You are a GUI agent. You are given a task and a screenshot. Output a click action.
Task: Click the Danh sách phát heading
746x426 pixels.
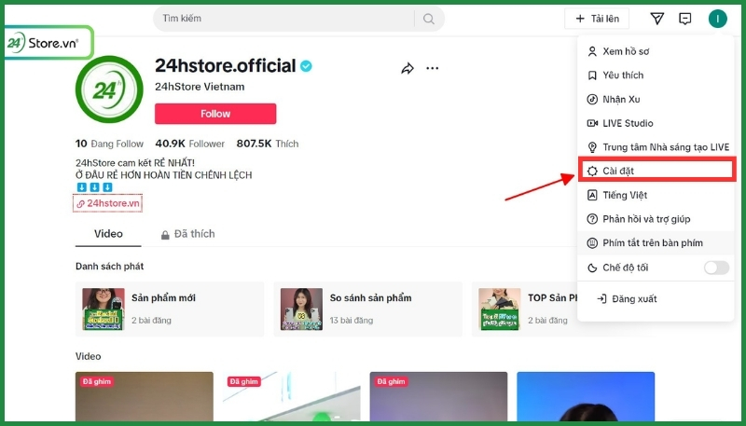(x=109, y=267)
